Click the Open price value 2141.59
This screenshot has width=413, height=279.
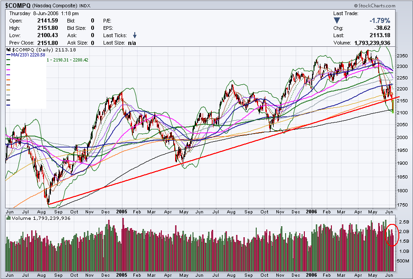(x=48, y=21)
